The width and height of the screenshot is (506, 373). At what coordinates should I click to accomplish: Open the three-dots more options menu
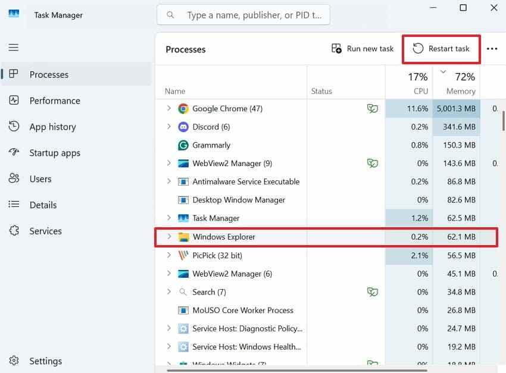492,49
